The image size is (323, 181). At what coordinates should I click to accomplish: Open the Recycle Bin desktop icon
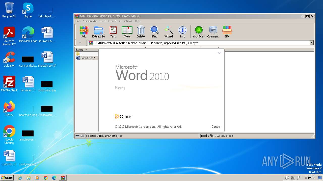(9, 10)
